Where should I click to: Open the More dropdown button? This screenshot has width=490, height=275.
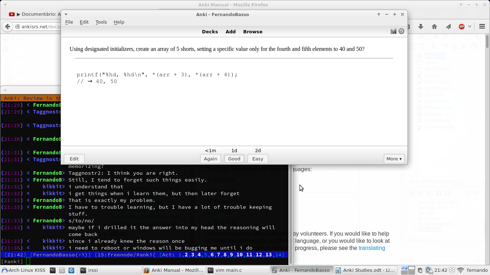(x=394, y=159)
